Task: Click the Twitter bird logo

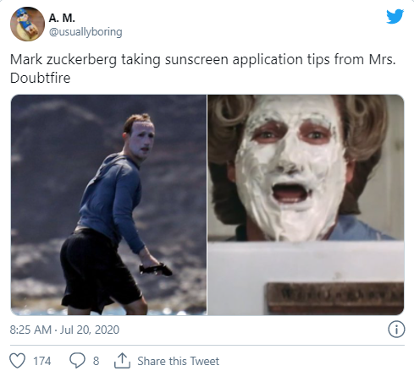Action: pos(395,16)
